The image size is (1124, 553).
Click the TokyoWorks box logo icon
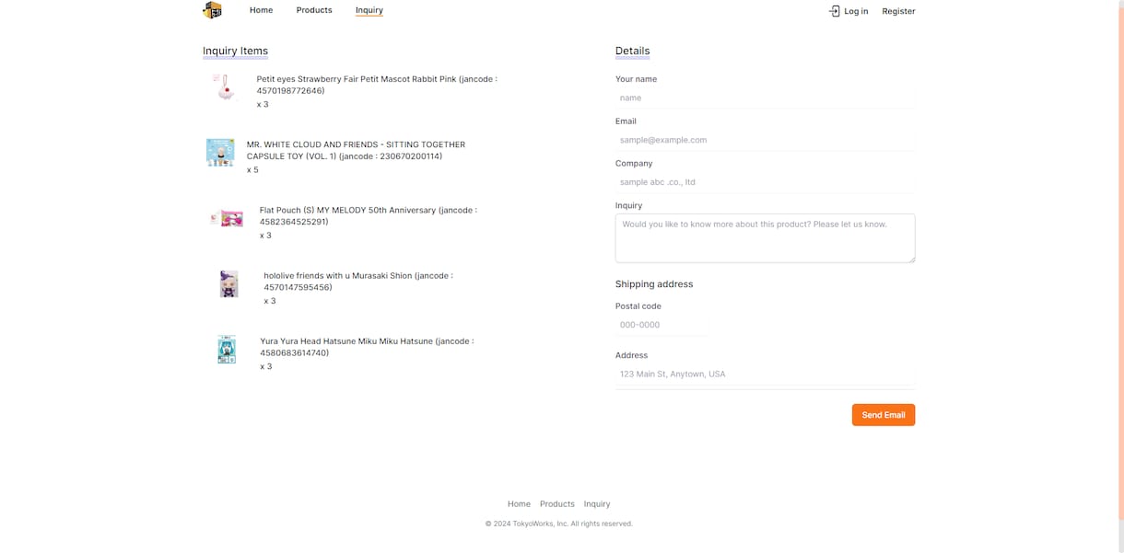point(212,10)
